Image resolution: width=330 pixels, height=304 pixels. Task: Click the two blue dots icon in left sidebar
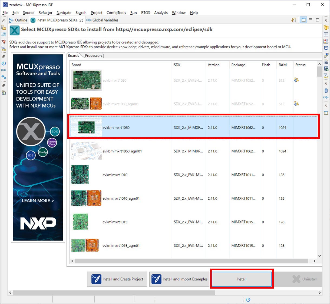[x=4, y=77]
